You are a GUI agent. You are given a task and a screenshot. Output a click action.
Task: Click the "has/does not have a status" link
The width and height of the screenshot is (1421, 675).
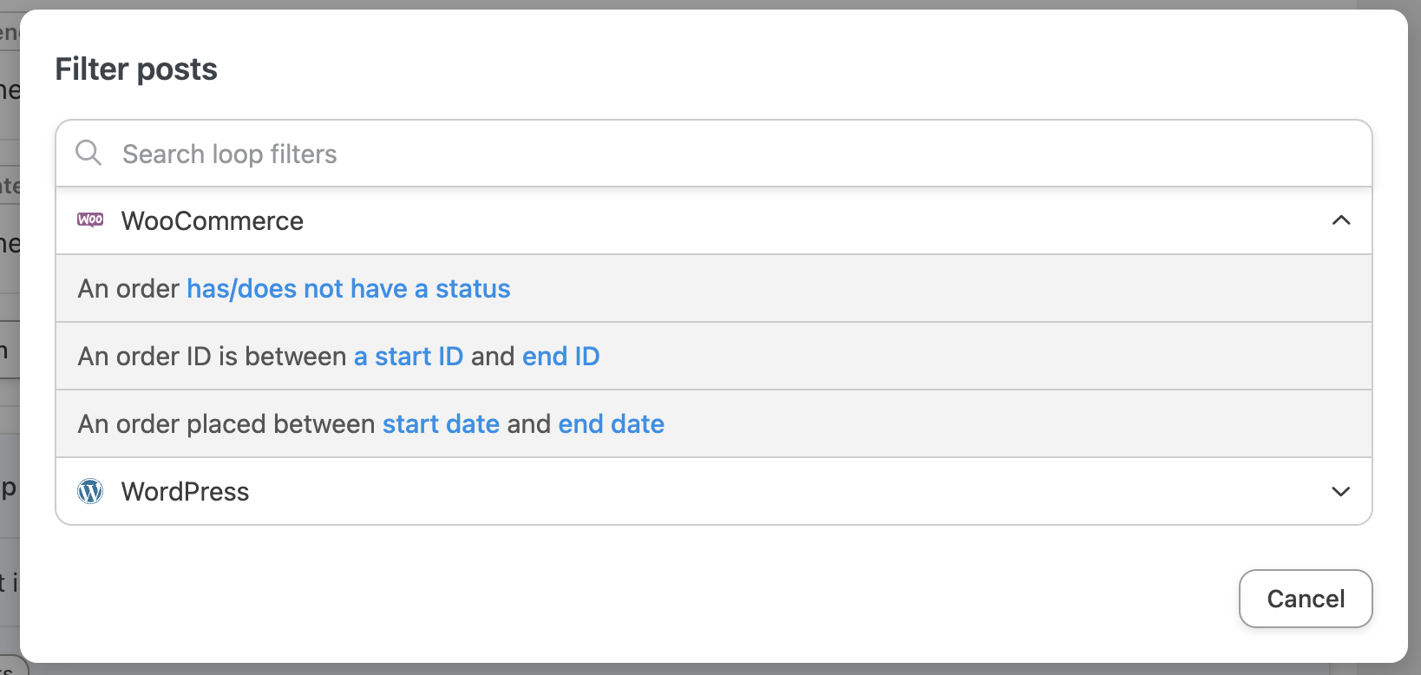[349, 289]
